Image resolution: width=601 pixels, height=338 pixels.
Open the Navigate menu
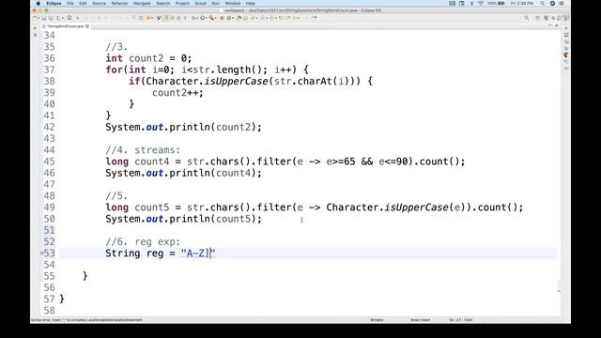tap(142, 3)
